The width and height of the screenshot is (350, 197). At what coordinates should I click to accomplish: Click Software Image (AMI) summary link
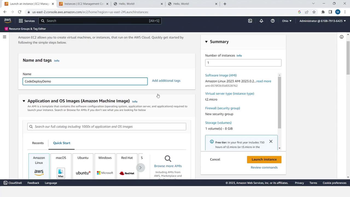[x=221, y=75]
